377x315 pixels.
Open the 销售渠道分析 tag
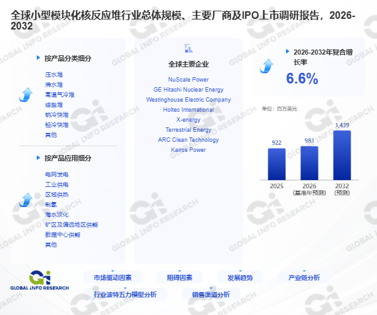tap(211, 294)
